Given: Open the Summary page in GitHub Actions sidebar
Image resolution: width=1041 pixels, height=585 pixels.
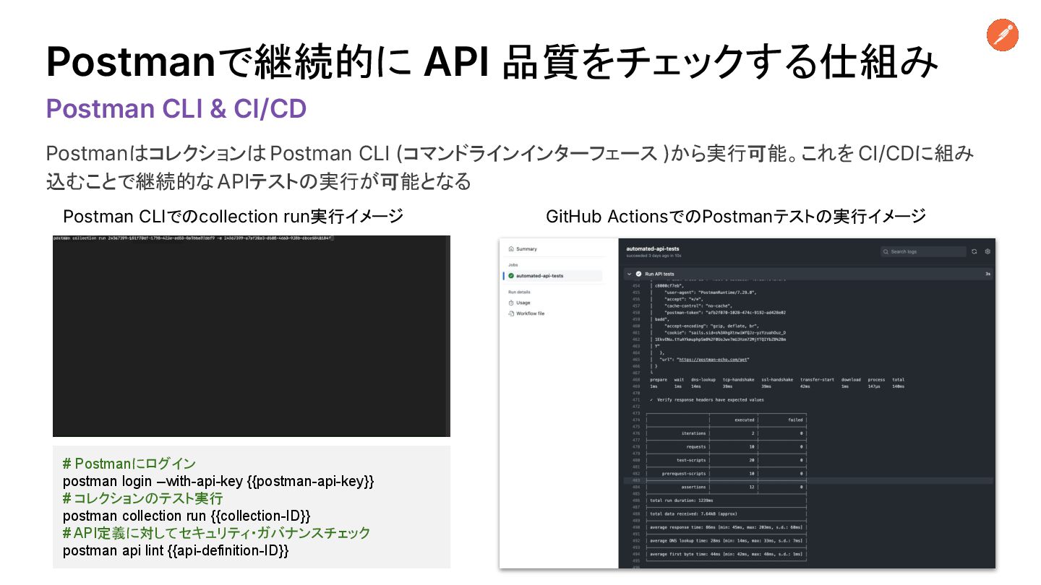Looking at the screenshot, I should point(526,249).
